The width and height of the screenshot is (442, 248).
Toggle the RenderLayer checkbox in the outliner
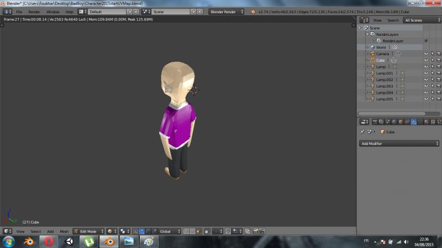click(x=426, y=41)
